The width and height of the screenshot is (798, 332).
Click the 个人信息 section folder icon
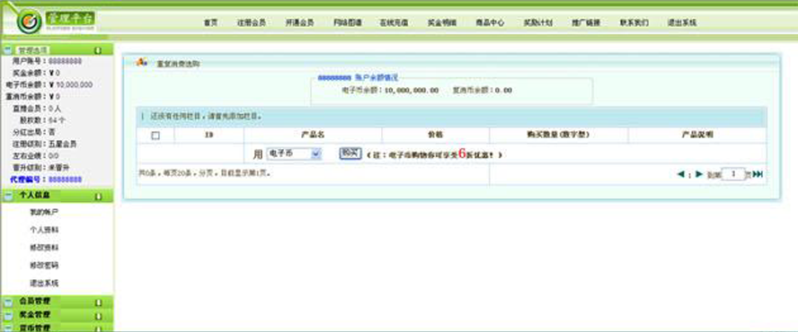[x=8, y=196]
